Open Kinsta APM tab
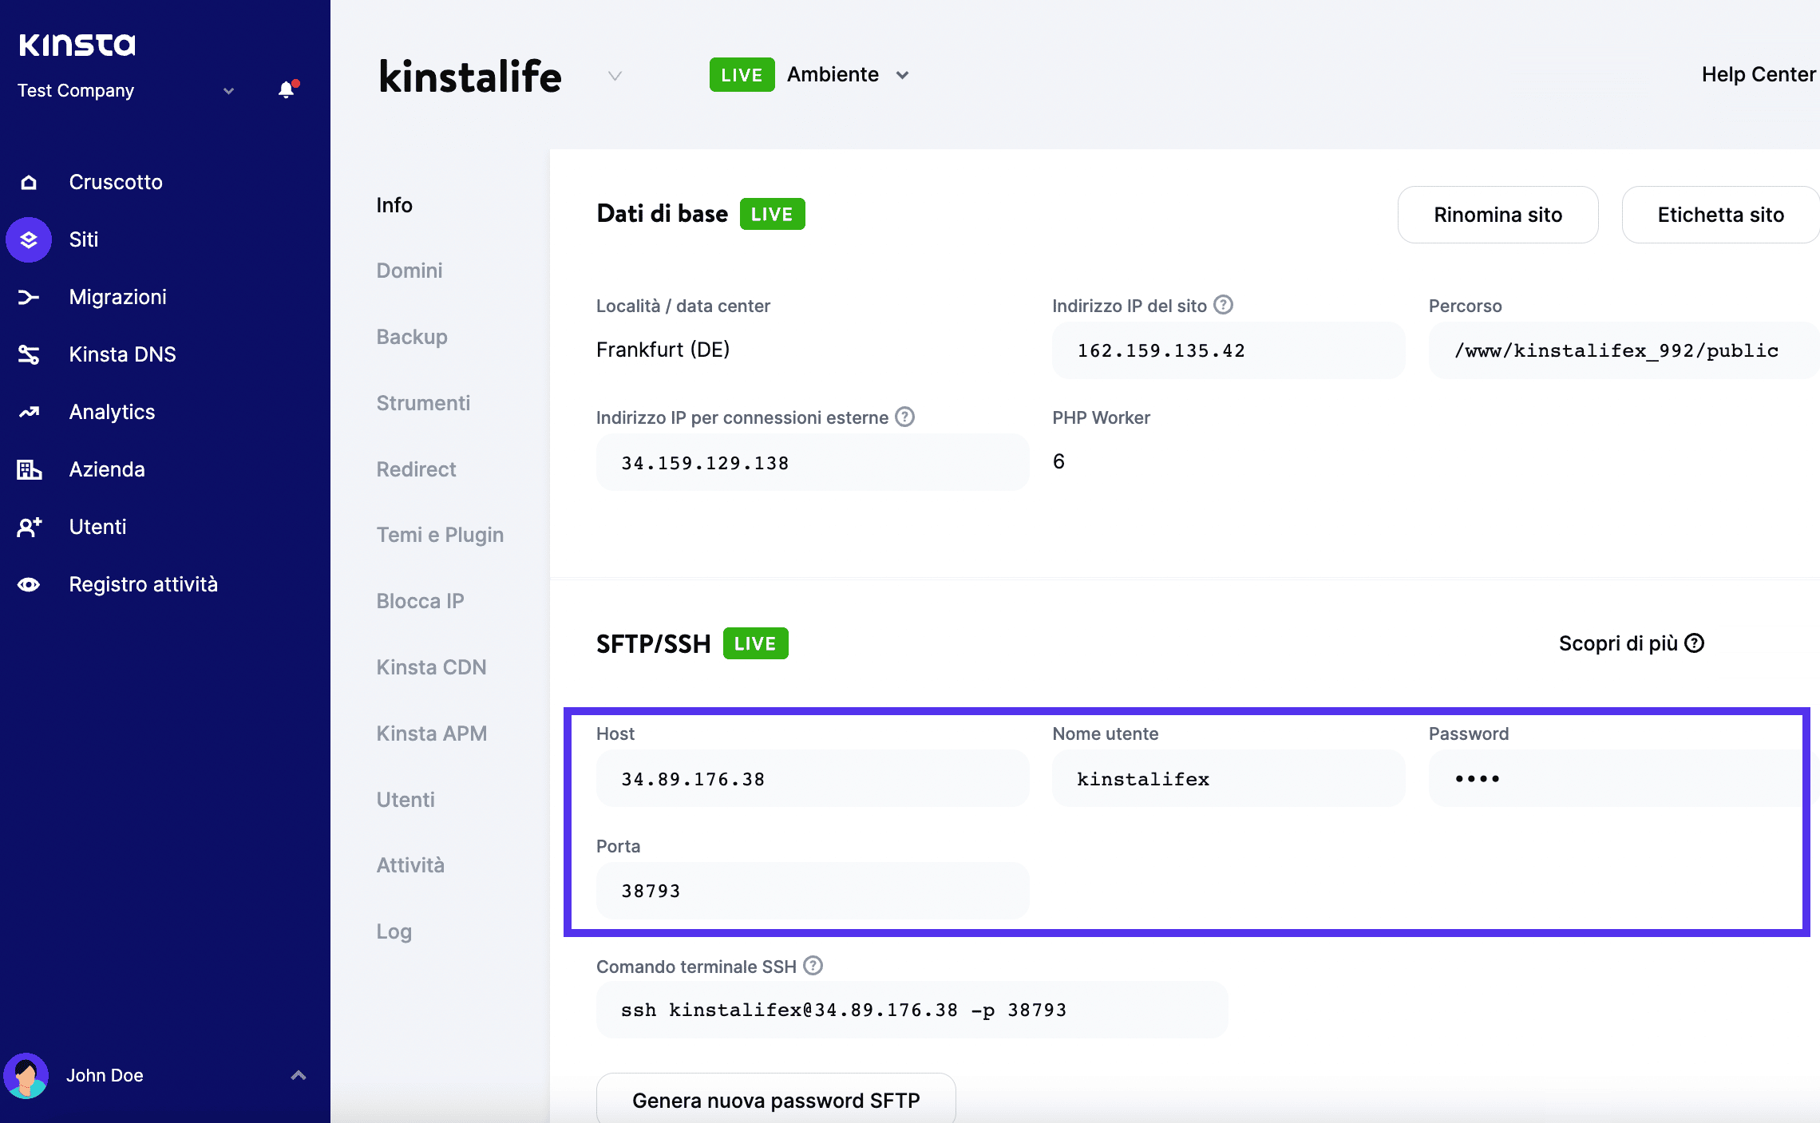Viewport: 1820px width, 1123px height. pos(432,734)
